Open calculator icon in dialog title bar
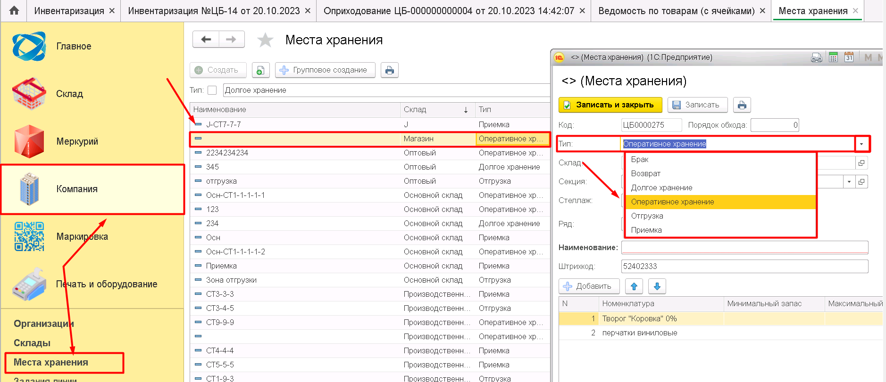 [x=833, y=57]
